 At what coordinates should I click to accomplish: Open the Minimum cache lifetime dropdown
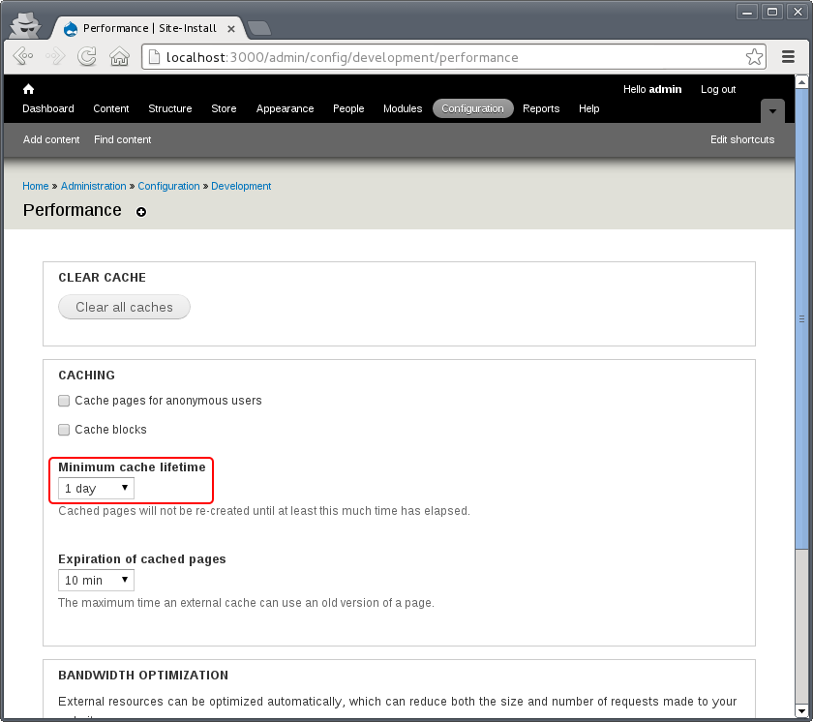click(x=96, y=488)
